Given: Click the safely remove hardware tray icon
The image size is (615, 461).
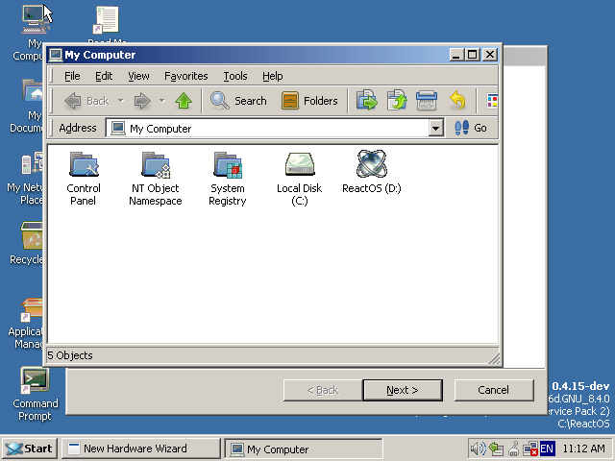Looking at the screenshot, I should pyautogui.click(x=496, y=449).
